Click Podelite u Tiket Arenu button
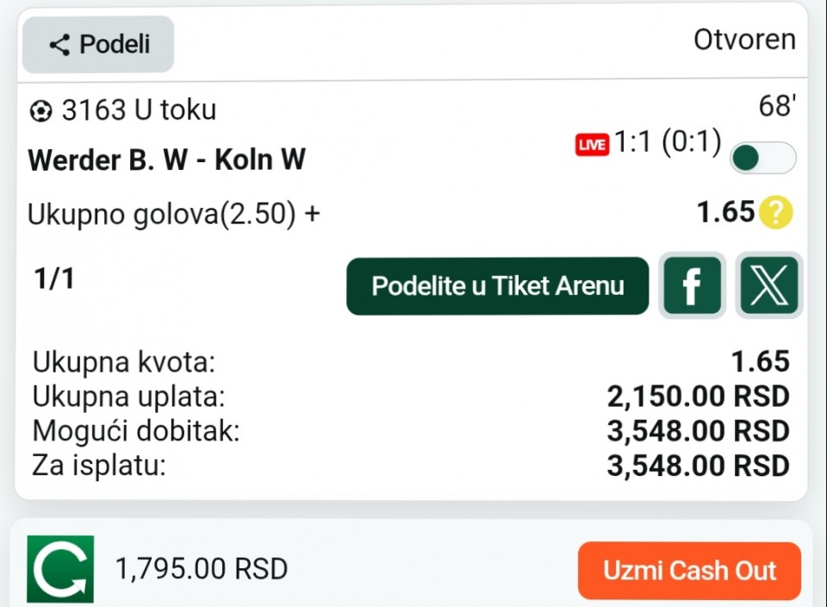The width and height of the screenshot is (827, 607). (x=497, y=286)
